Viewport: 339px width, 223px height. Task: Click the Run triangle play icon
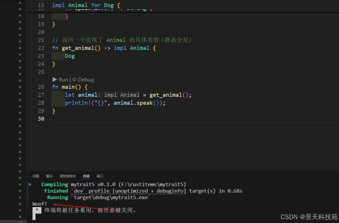tap(54, 79)
